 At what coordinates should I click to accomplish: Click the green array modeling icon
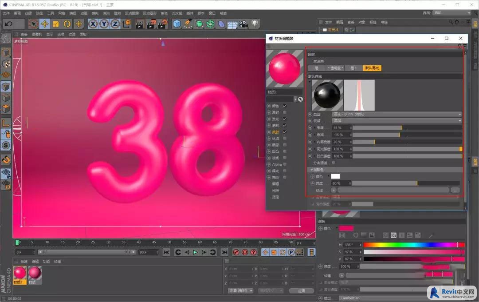pos(210,24)
